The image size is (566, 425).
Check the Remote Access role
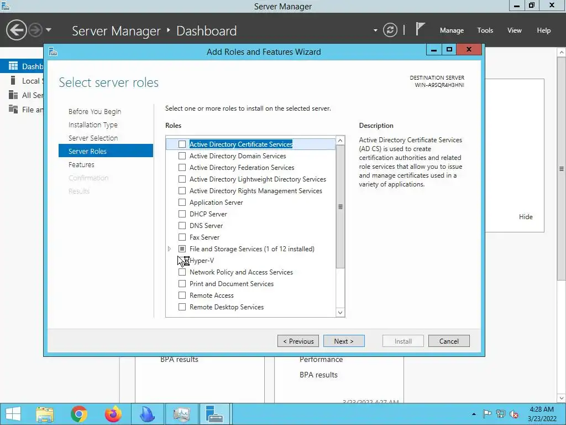click(x=182, y=296)
